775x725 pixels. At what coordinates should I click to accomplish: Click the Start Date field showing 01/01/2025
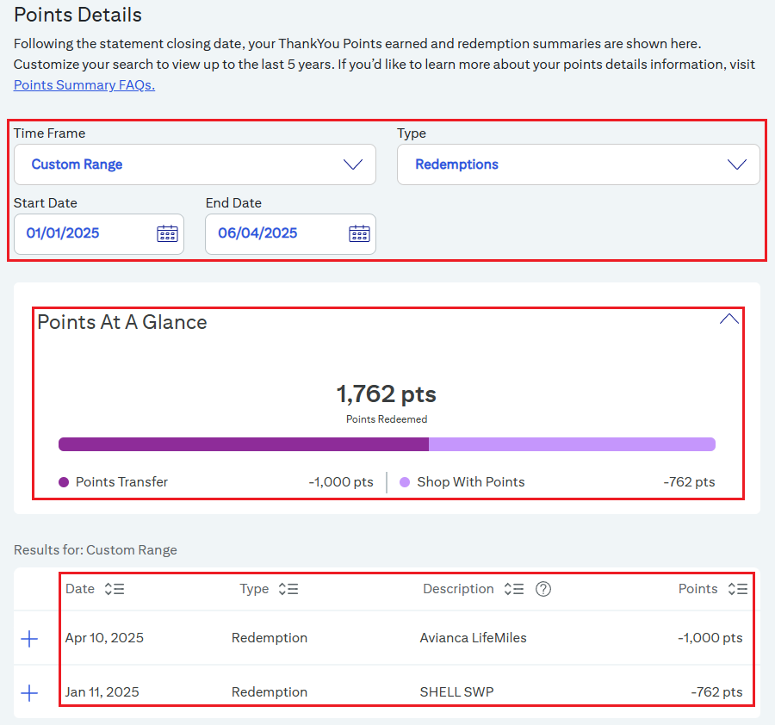pyautogui.click(x=99, y=233)
